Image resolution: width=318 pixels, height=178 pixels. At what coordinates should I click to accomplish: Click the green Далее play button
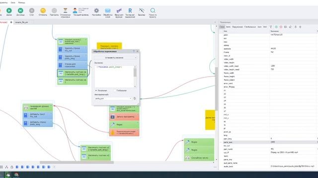click(x=9, y=10)
